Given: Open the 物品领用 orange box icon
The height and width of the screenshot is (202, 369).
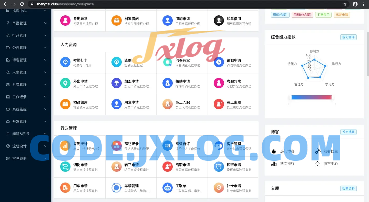Looking at the screenshot, I should click(65, 104).
